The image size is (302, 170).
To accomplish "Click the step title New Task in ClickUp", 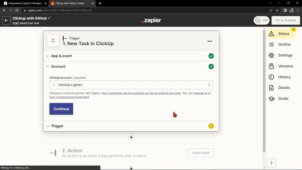I will [88, 43].
